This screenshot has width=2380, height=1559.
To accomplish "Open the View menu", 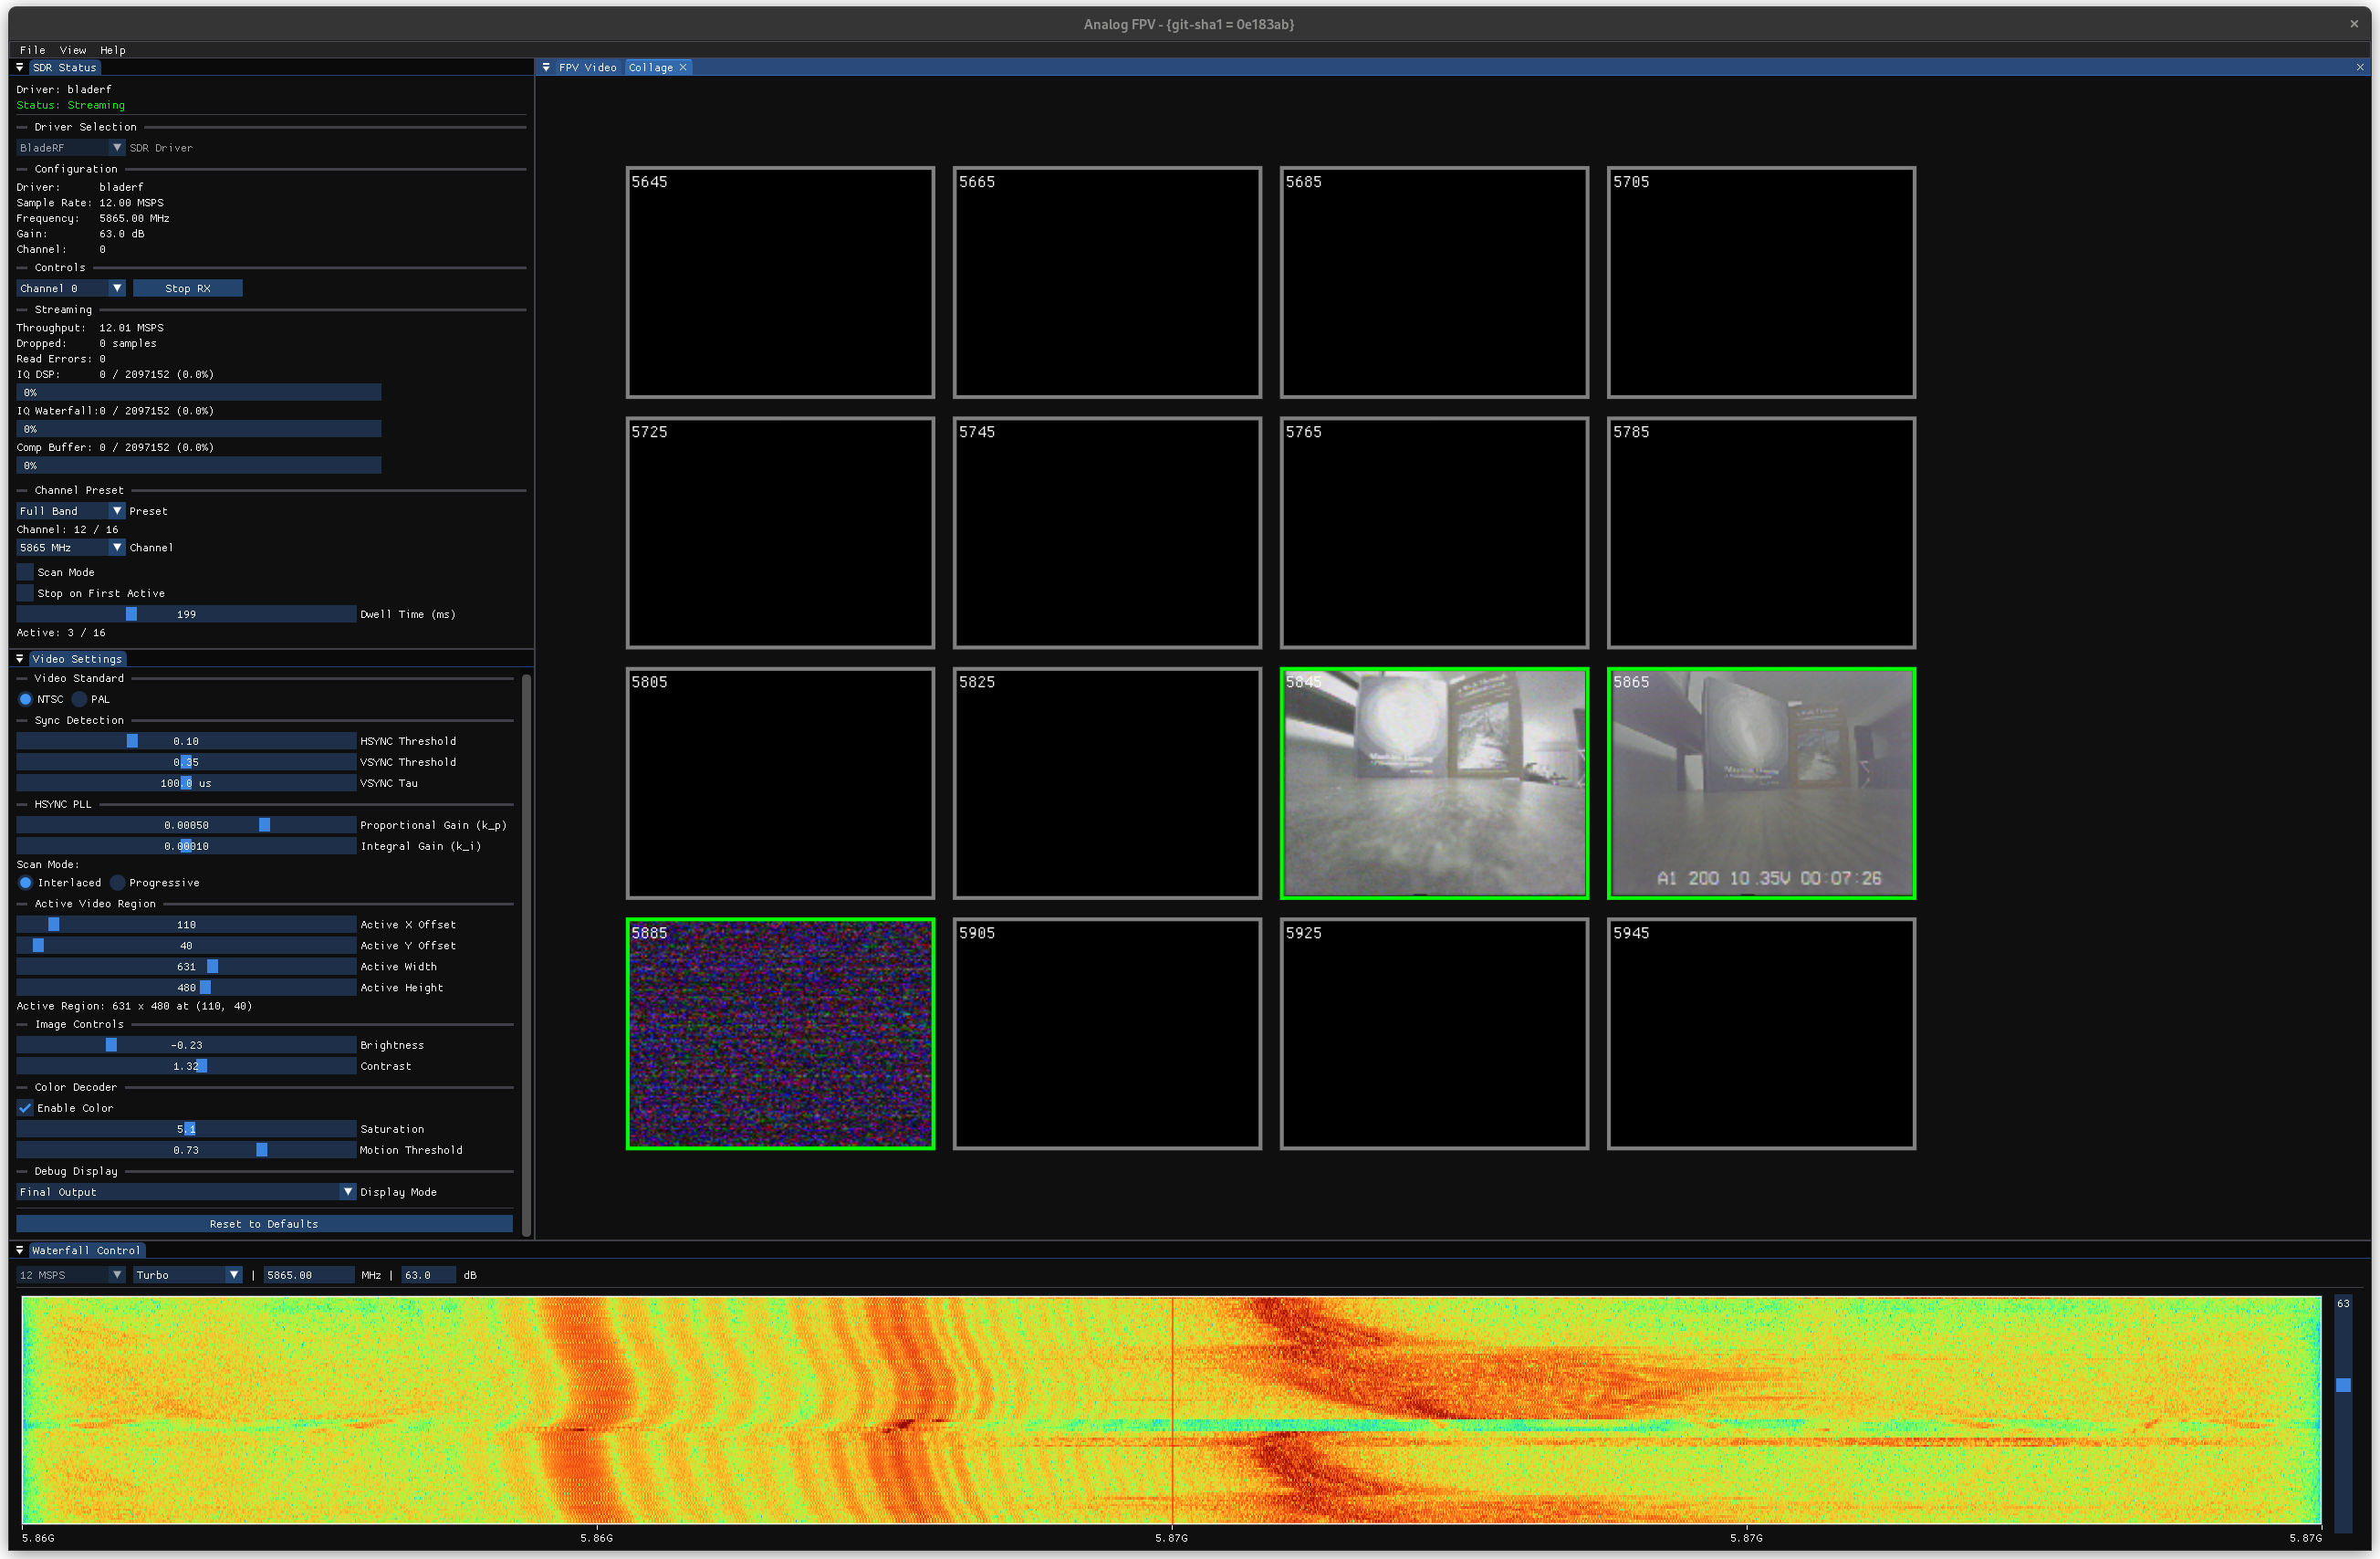I will click(72, 49).
